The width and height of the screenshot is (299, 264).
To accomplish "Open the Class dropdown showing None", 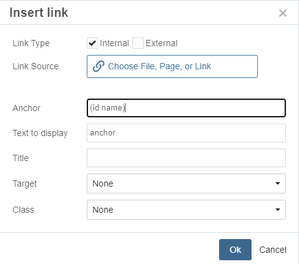I will (186, 210).
